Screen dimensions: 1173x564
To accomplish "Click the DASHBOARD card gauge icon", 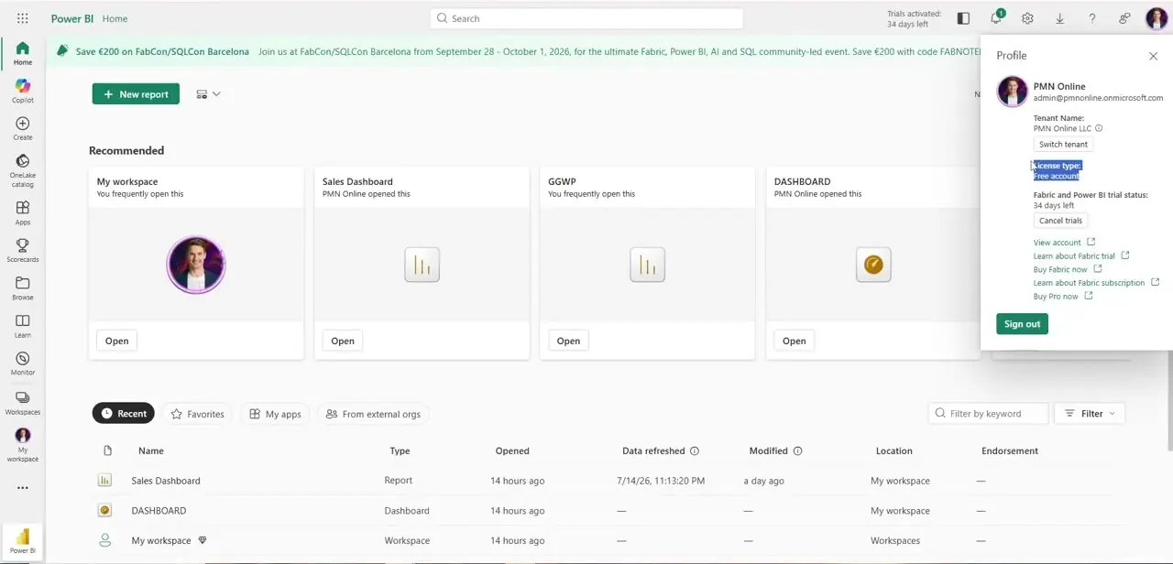I will pos(873,265).
